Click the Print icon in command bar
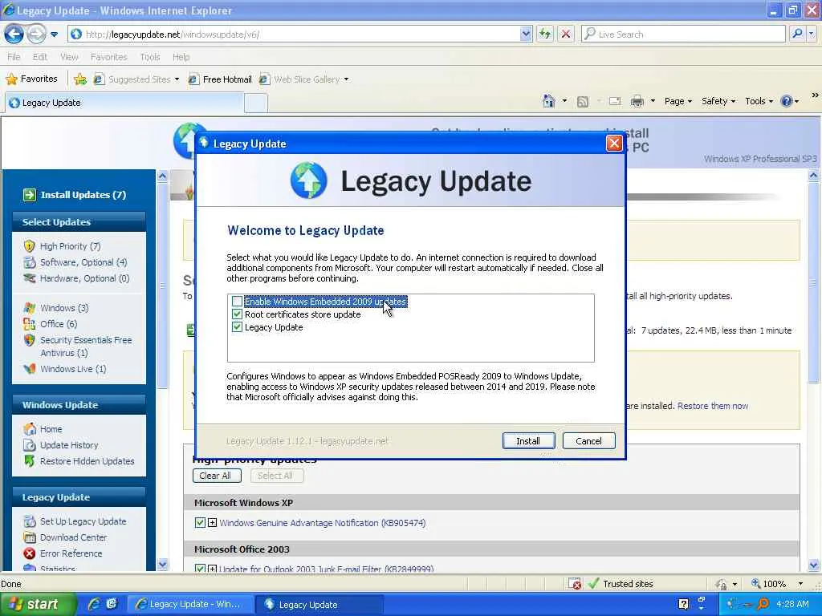Screen dimensions: 822x616 click(637, 101)
